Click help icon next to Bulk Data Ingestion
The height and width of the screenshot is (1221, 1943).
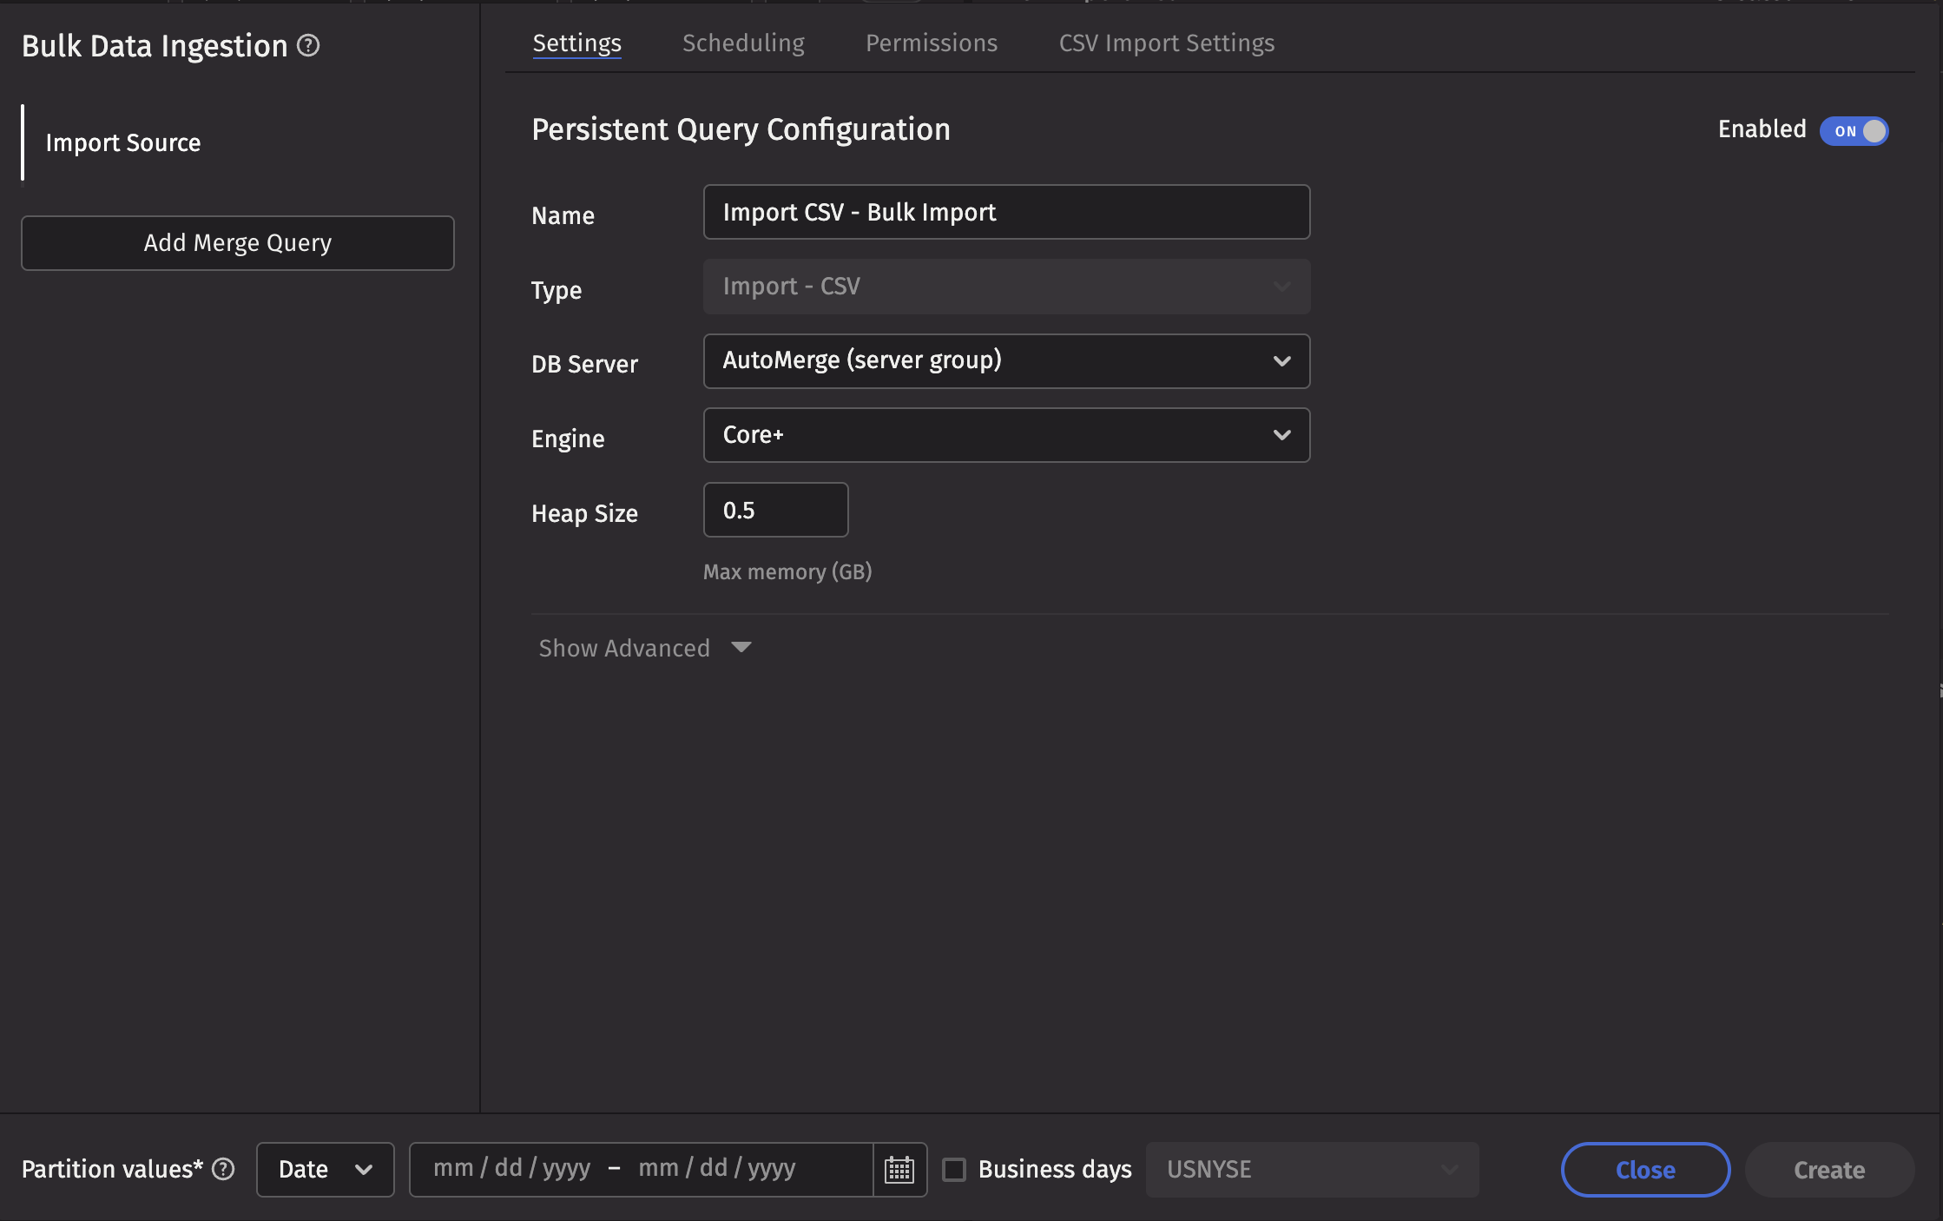308,45
